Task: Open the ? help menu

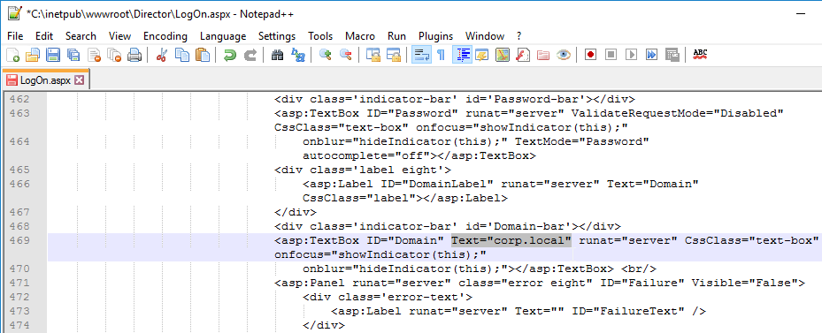Action: [519, 36]
